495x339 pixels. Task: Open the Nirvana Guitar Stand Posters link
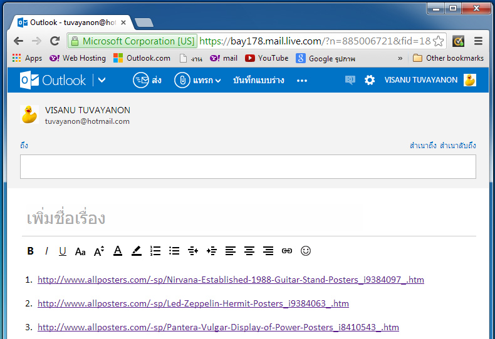pos(231,280)
